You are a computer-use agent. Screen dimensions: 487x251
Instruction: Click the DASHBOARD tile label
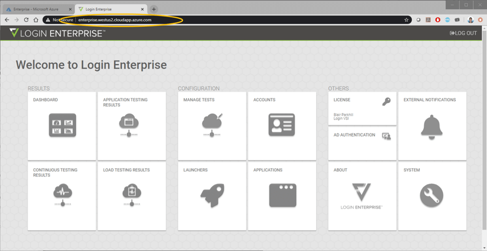tap(45, 100)
